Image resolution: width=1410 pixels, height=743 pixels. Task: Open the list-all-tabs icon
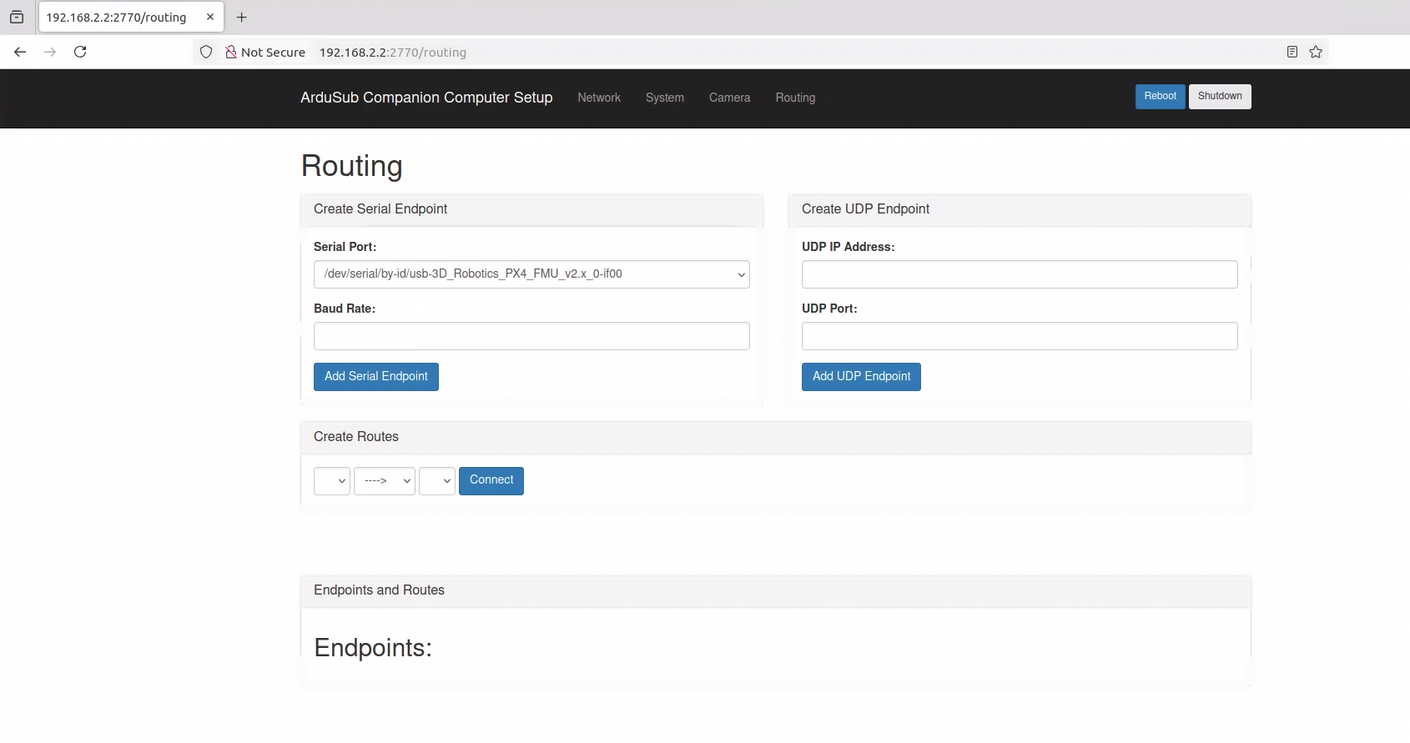coord(17,17)
